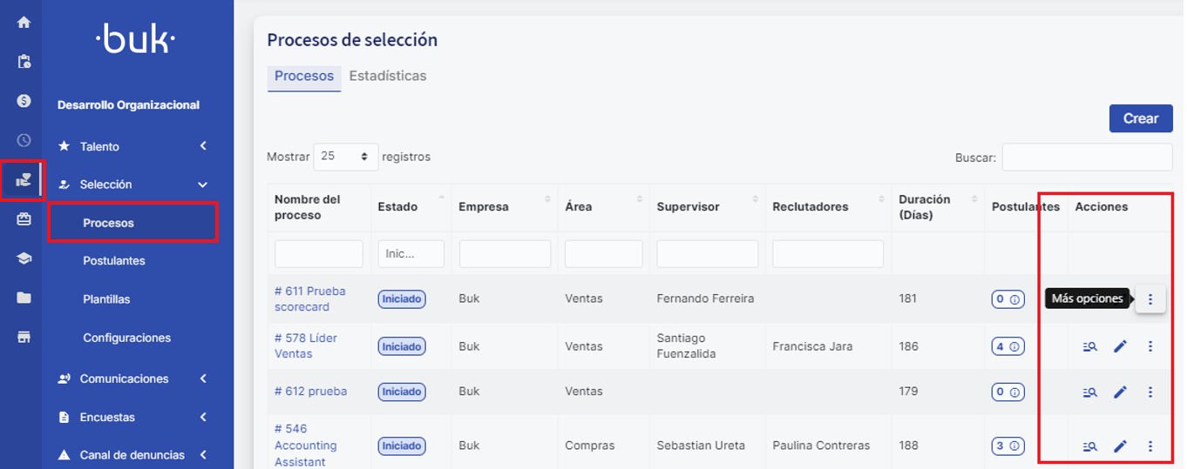Viewport: 1187px width, 469px height.
Task: Sort table by Estado column header
Action: pyautogui.click(x=397, y=207)
